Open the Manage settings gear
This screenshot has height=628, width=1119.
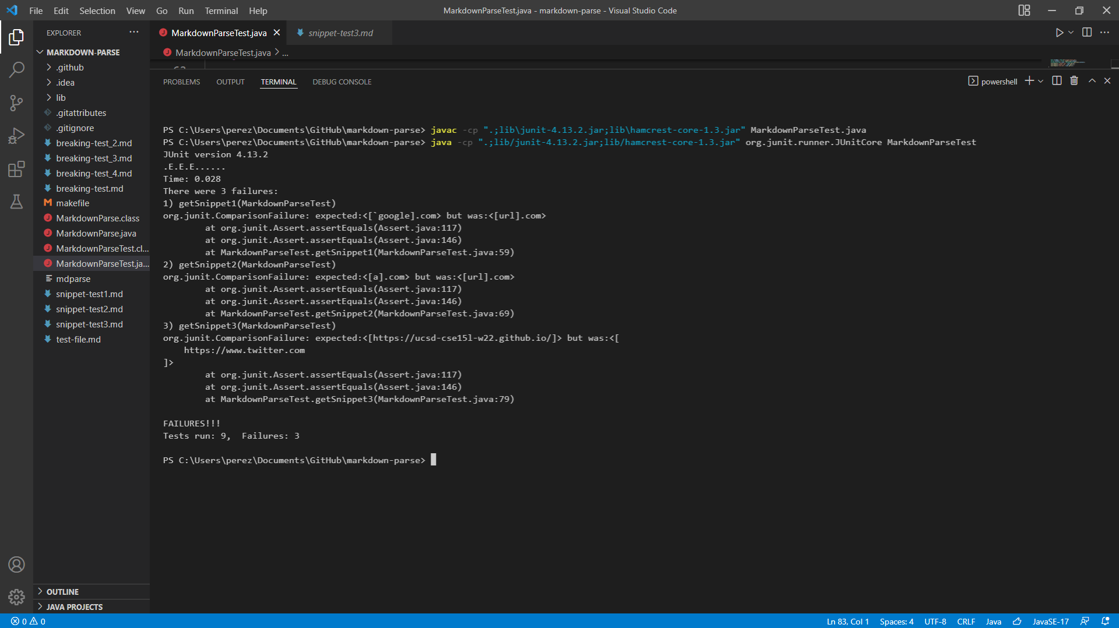(16, 597)
